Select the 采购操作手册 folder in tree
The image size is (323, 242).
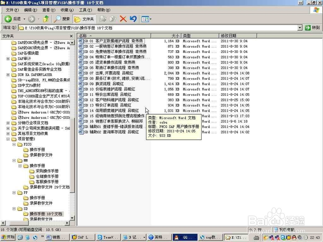tap(47, 171)
